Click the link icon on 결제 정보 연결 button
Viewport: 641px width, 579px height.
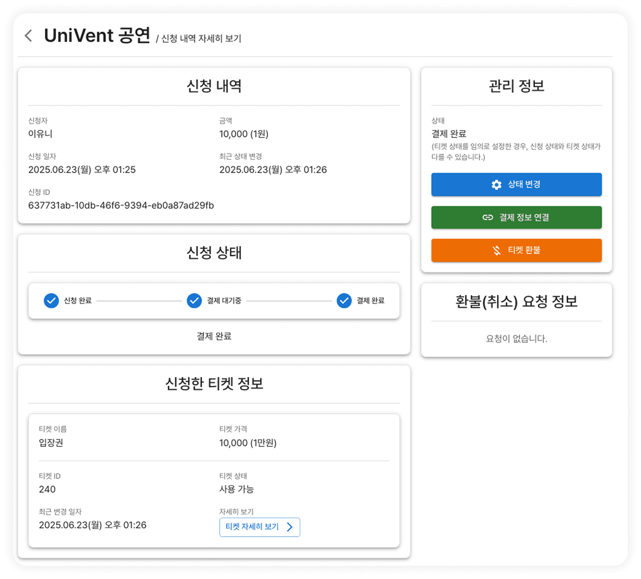(x=488, y=217)
